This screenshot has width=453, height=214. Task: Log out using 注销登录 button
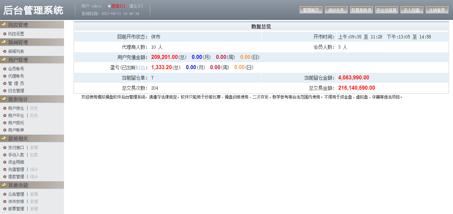click(x=437, y=10)
